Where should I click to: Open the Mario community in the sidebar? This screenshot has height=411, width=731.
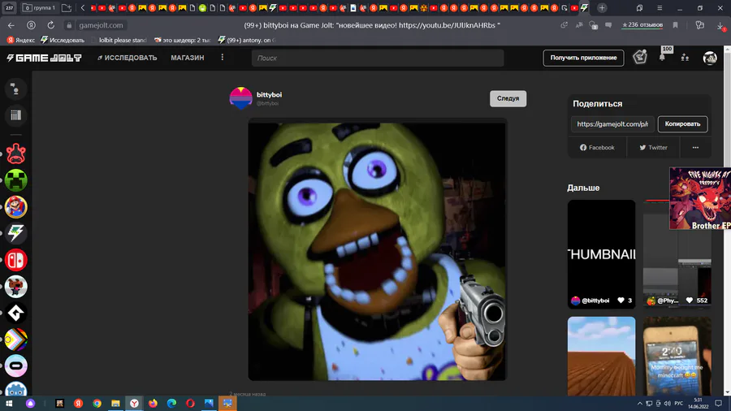[x=16, y=207]
